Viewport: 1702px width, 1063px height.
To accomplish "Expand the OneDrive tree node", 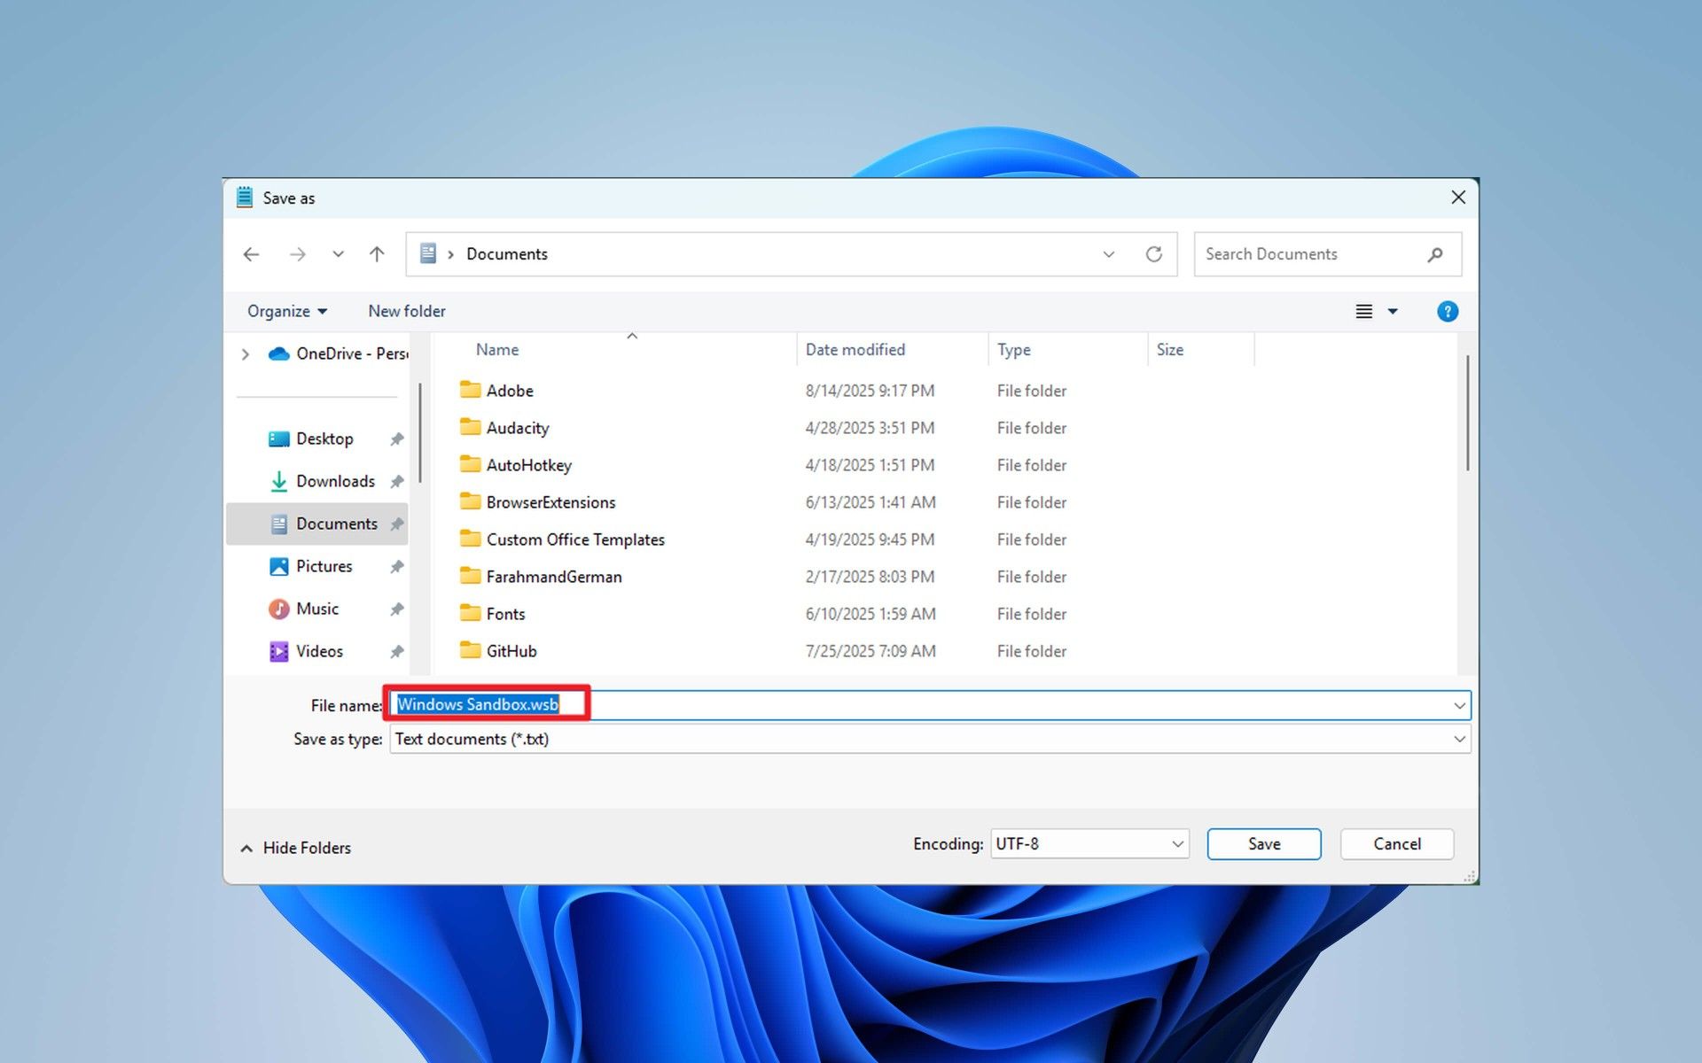I will [246, 354].
